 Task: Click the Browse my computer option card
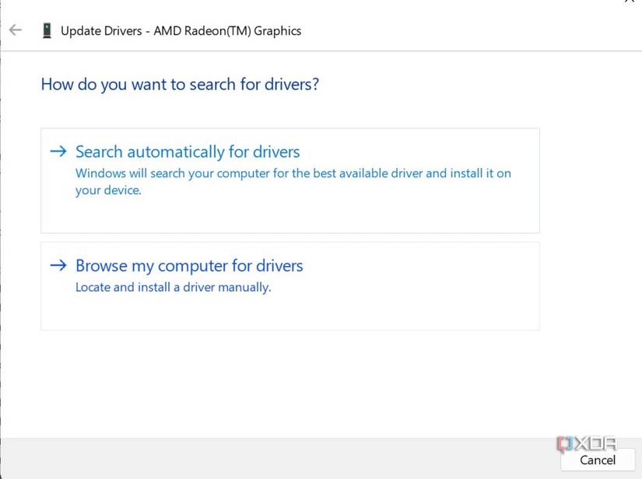pyautogui.click(x=289, y=285)
